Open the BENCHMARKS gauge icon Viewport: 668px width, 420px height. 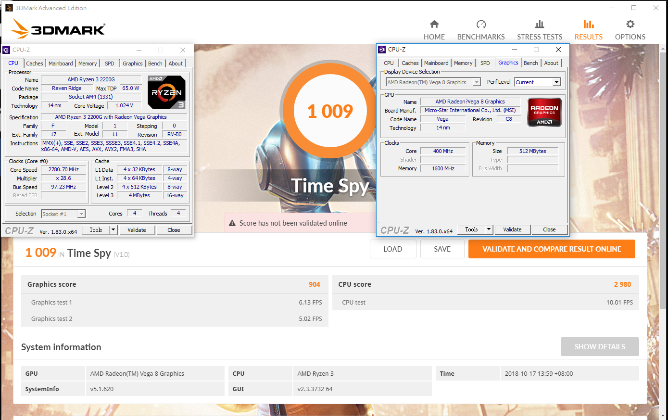tap(481, 24)
